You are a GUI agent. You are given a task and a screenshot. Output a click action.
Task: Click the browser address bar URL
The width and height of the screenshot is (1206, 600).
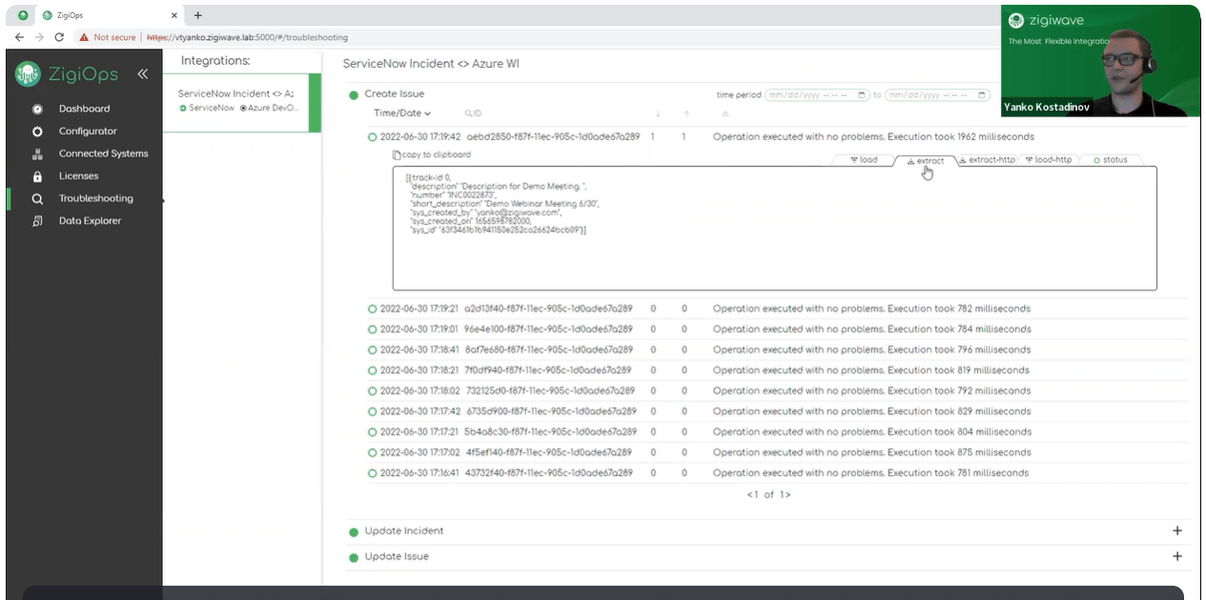pos(246,37)
